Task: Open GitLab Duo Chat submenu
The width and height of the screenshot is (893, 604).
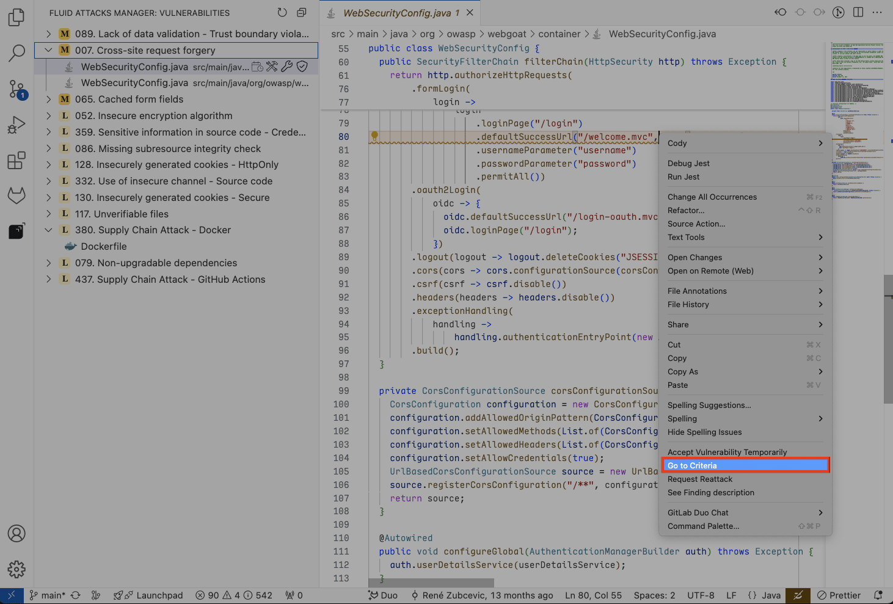Action: point(745,512)
